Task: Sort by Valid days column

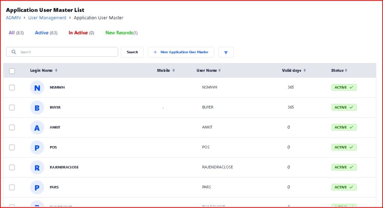Action: tap(294, 71)
